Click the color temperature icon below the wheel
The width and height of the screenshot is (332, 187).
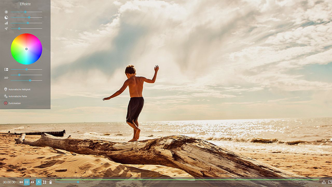point(6,69)
